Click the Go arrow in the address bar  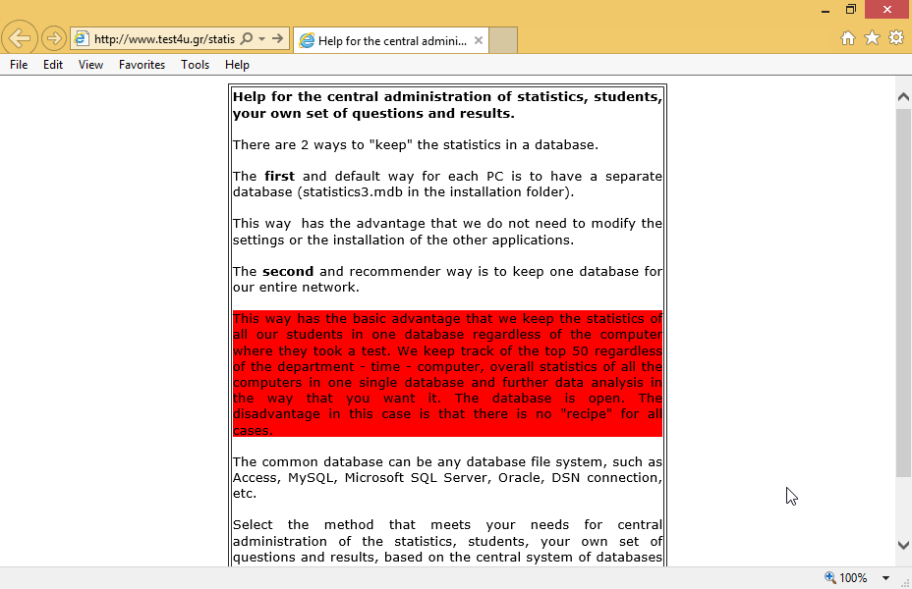click(278, 39)
